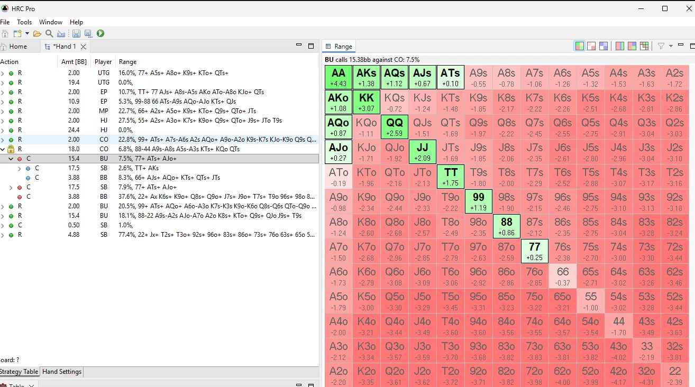Switch to the Hand Settings tab

[x=62, y=372]
